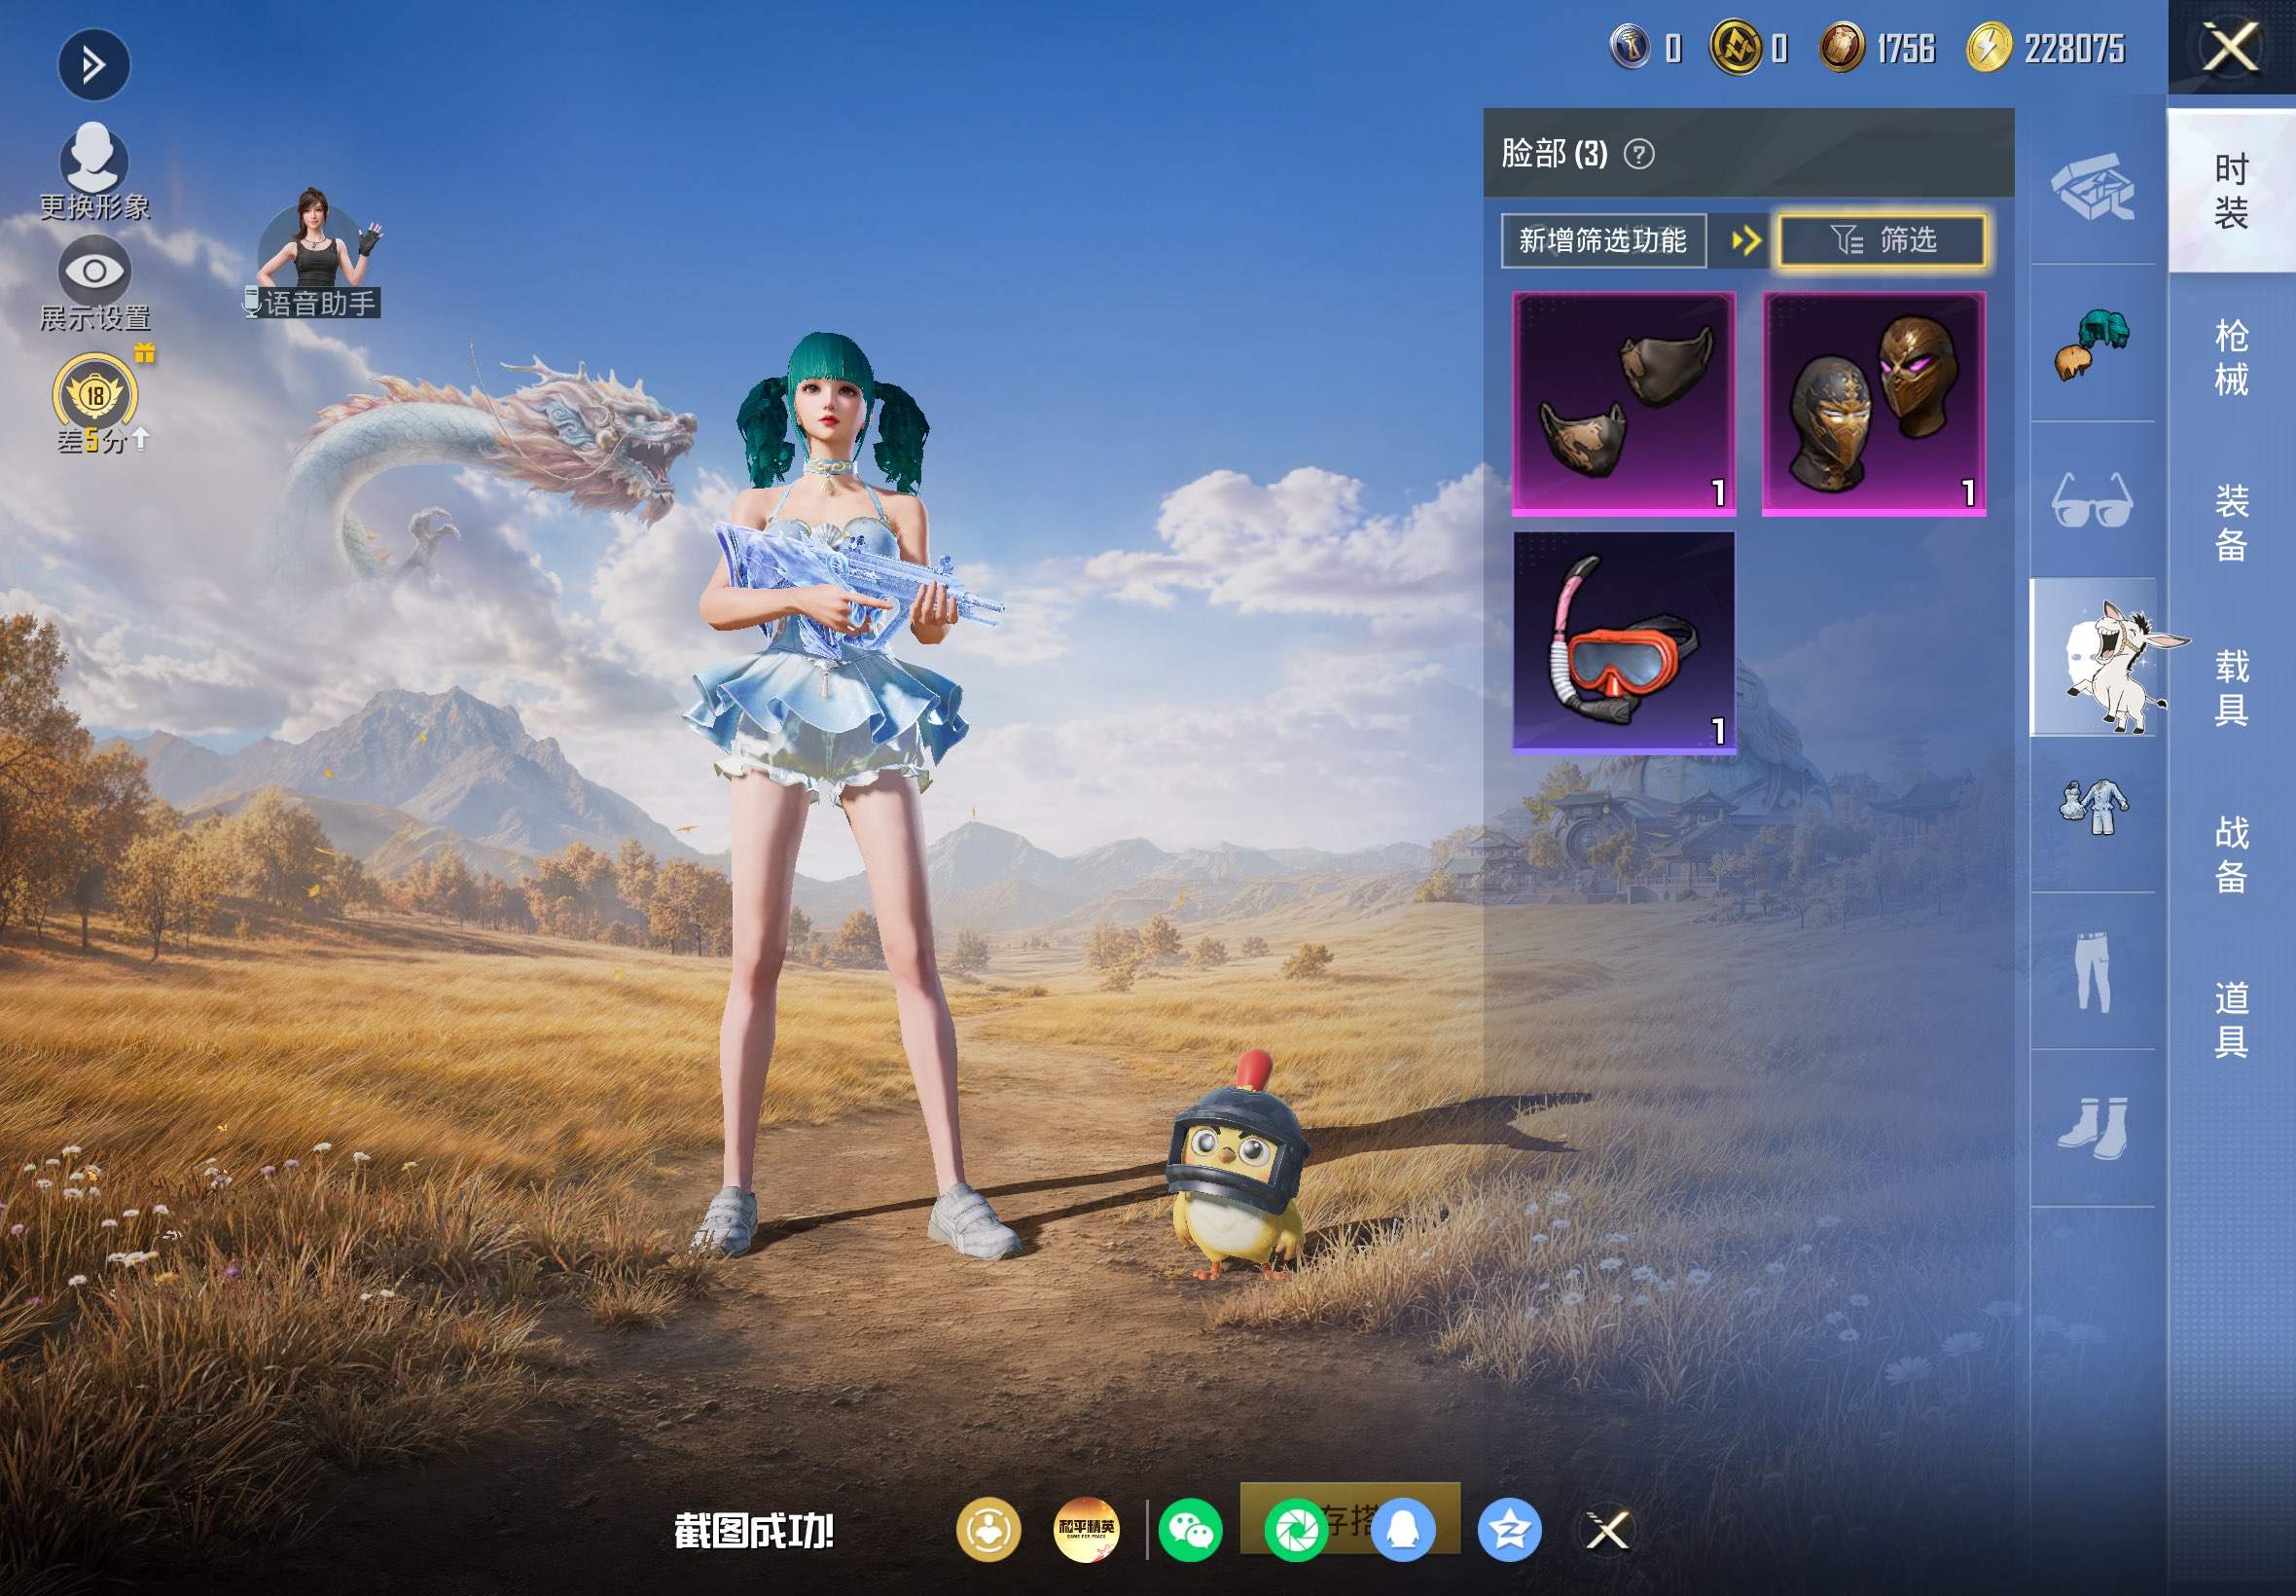Click the yellow chick pet with helmet
Image resolution: width=2296 pixels, height=1596 pixels.
click(1237, 1167)
